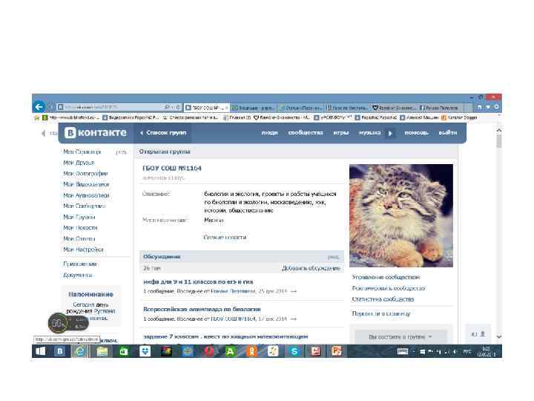The height and width of the screenshot is (401, 534).
Task: Switch to the Facebook browser tab
Action: point(440,108)
